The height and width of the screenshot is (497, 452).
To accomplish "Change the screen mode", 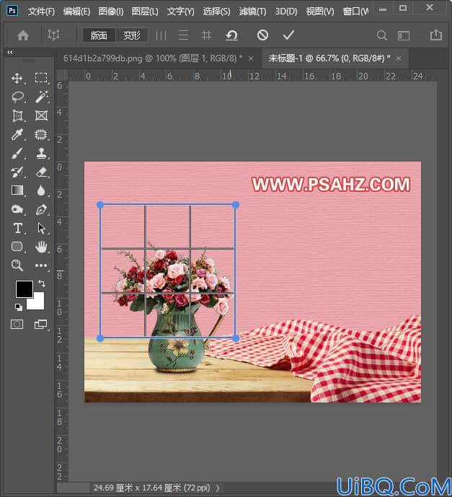I will 40,325.
